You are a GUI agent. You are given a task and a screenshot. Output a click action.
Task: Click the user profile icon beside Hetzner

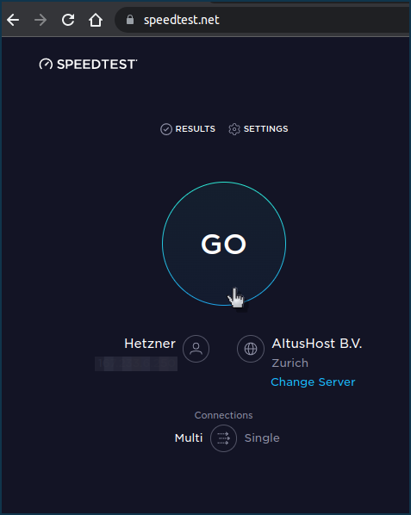[196, 349]
